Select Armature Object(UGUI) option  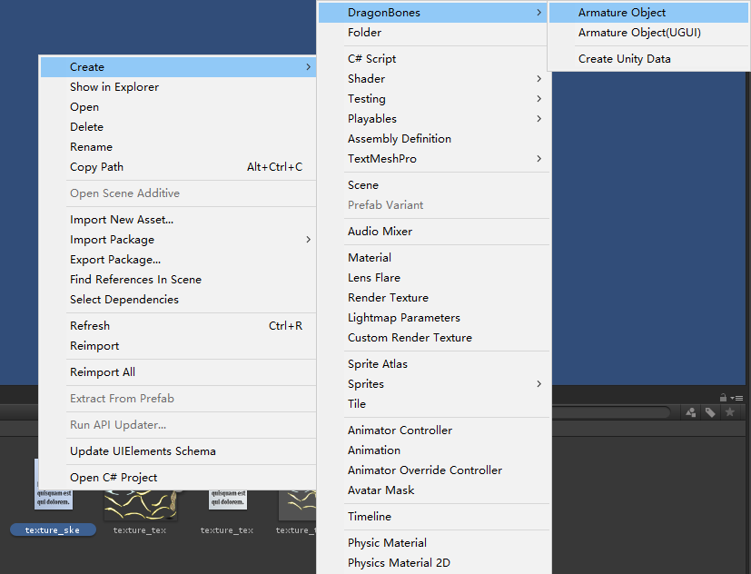tap(639, 33)
